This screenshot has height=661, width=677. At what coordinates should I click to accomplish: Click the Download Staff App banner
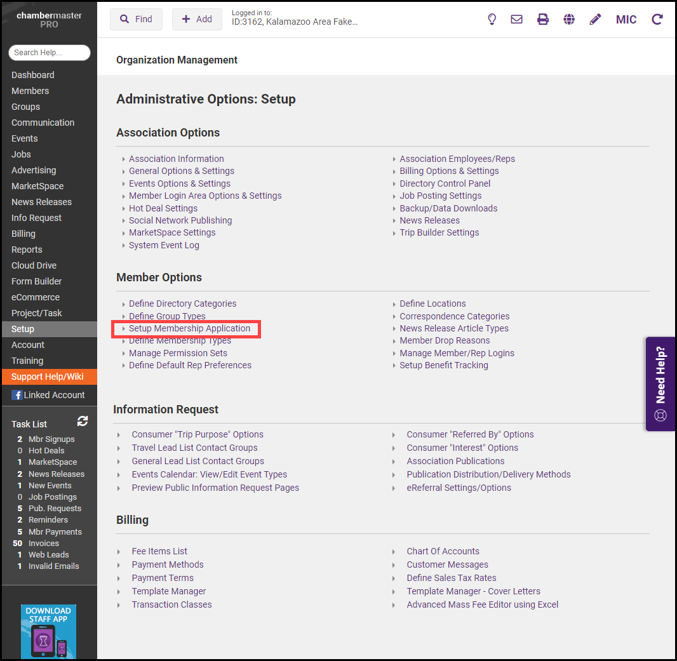48,631
